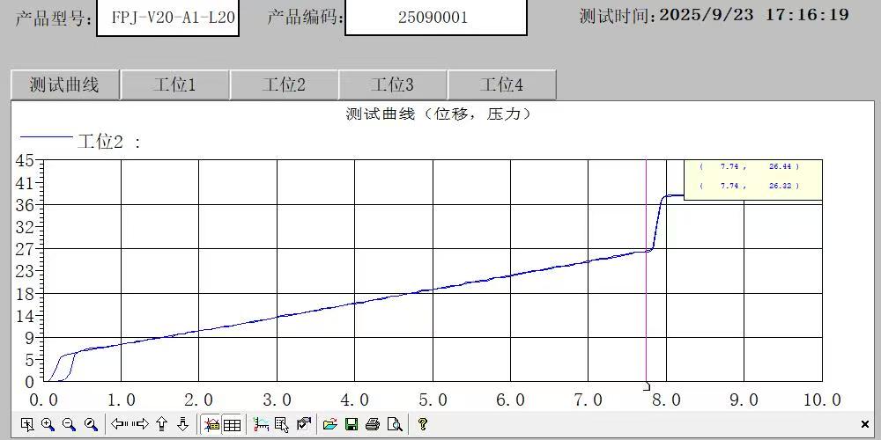Click x-axis label 5.0
The width and height of the screenshot is (881, 440).
(433, 400)
